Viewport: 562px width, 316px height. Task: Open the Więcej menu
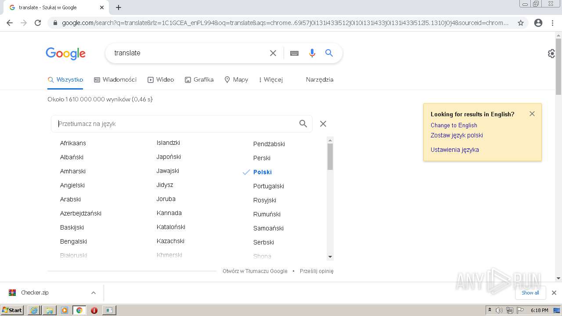click(271, 80)
